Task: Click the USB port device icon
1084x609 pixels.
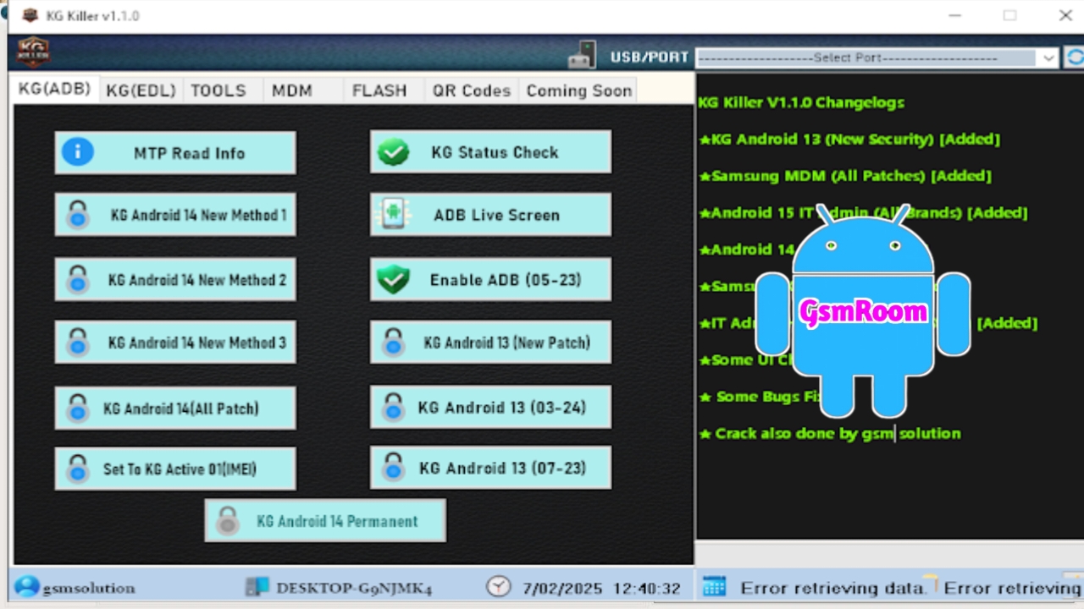Action: pyautogui.click(x=582, y=56)
